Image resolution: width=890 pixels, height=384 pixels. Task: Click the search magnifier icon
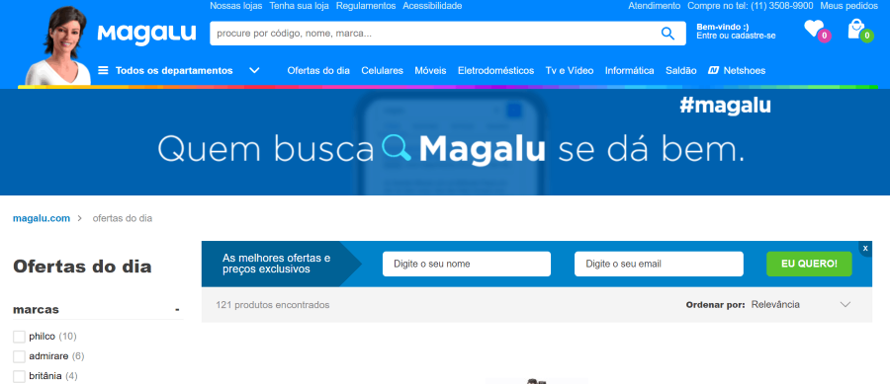click(668, 34)
